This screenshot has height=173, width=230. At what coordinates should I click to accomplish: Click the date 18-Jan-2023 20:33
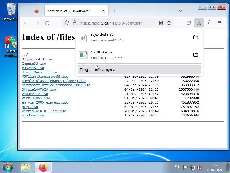tap(141, 115)
